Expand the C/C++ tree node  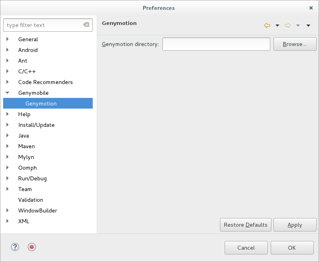pos(8,71)
